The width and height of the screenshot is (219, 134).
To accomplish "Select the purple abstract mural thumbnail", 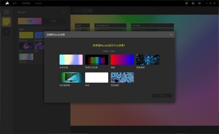I will pyautogui.click(x=39, y=46).
